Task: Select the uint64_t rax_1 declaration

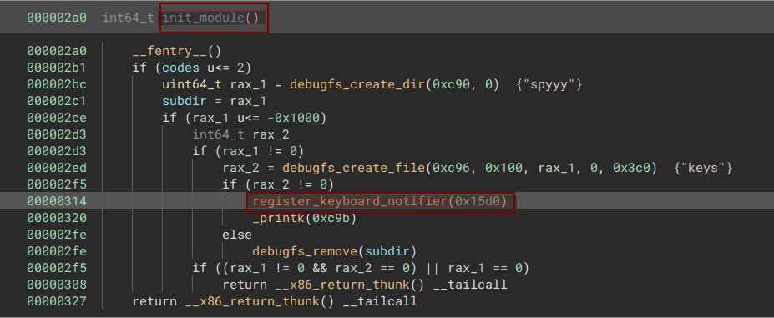Action: [x=215, y=84]
